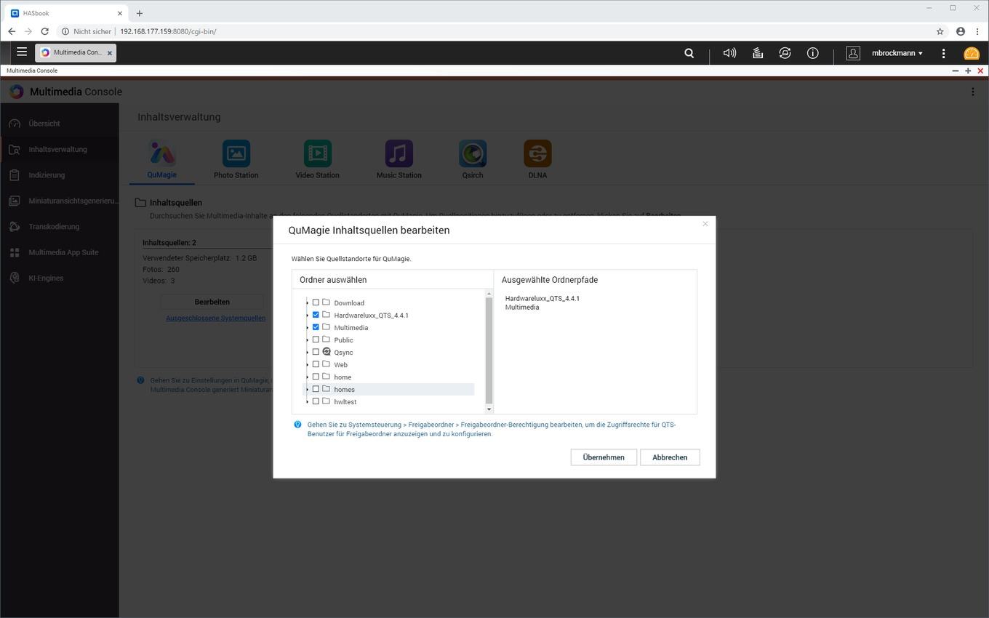Select the hwltest folder name
Screen dimensions: 989x618
click(x=345, y=402)
